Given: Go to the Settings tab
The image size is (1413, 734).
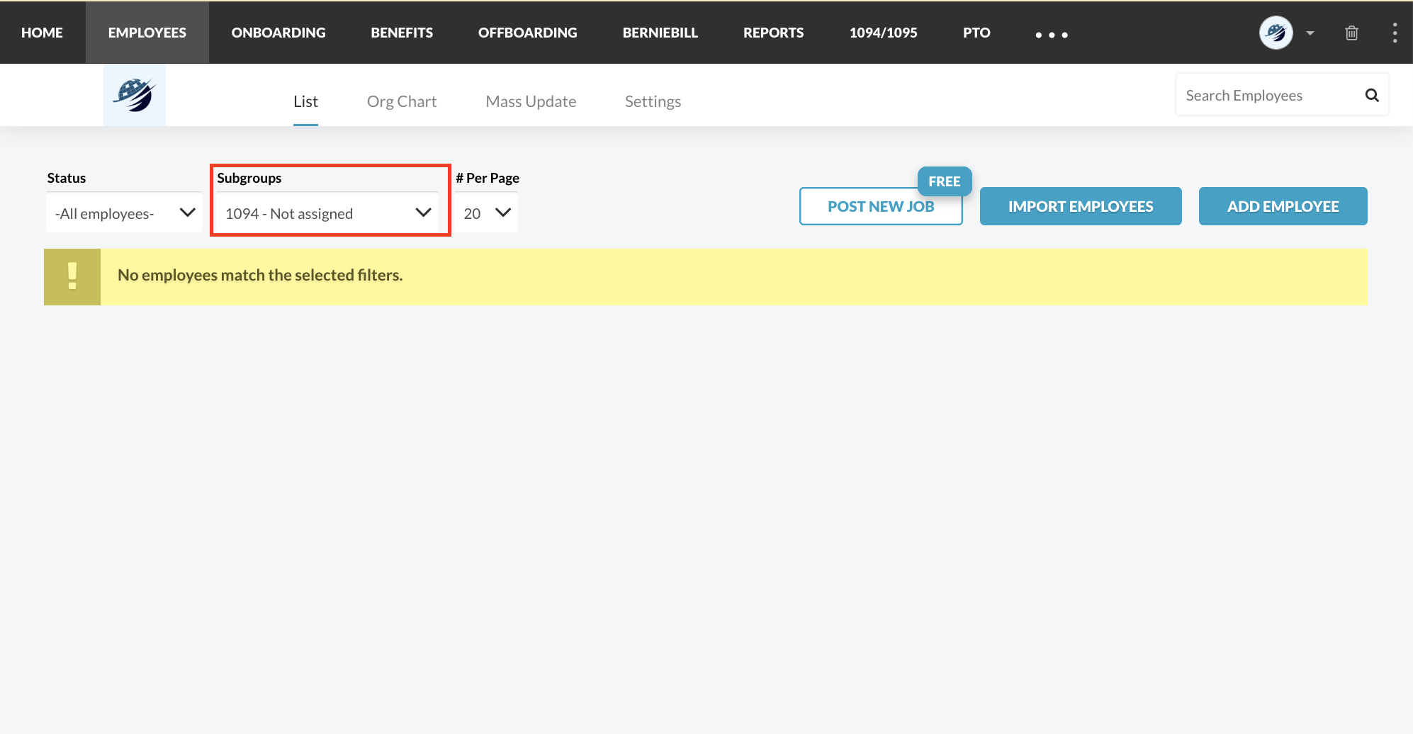Looking at the screenshot, I should (653, 101).
